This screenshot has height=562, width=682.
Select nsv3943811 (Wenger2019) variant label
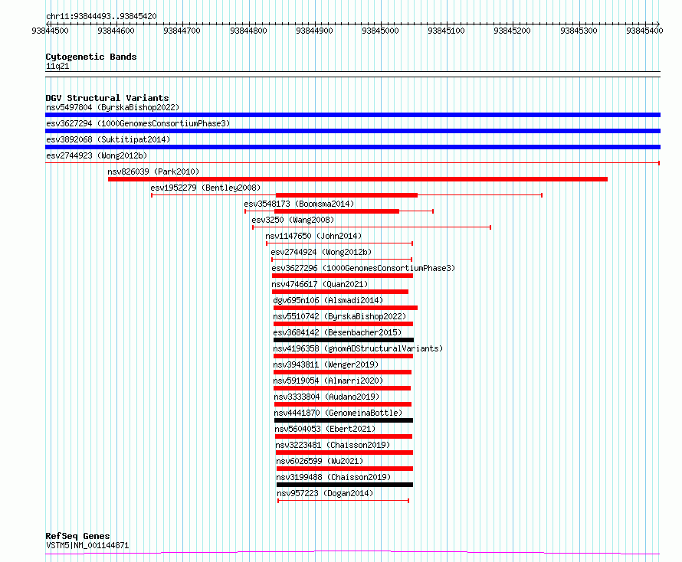coord(326,364)
